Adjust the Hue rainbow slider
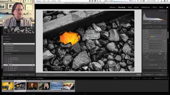This screenshot has height=95, width=170. click(155, 37)
